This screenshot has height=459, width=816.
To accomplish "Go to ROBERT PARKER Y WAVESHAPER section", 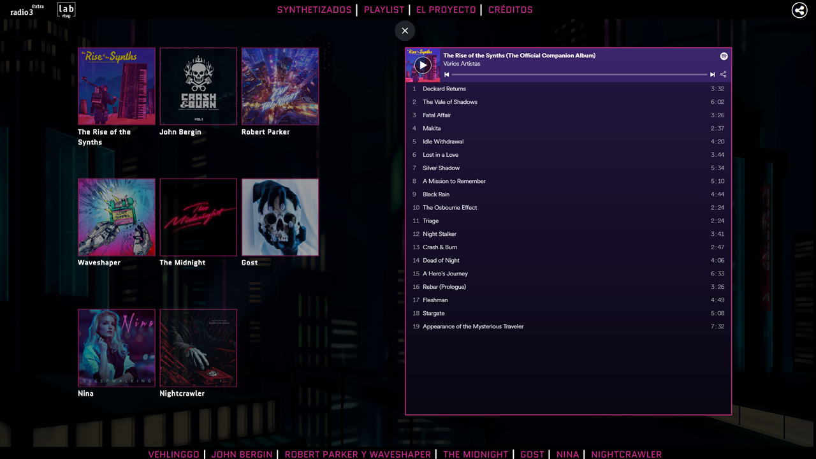I will [x=358, y=455].
